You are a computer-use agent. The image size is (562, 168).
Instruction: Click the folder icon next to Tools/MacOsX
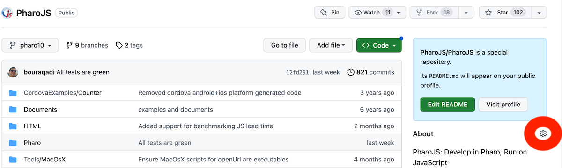(x=13, y=160)
